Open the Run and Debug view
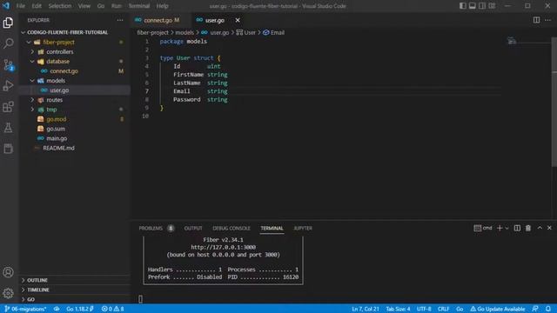 [8, 85]
